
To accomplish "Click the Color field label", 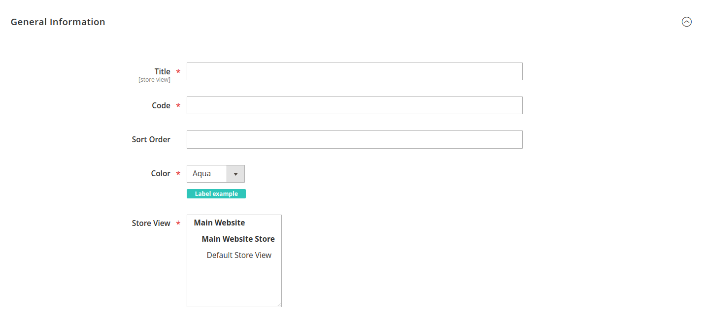I will point(161,173).
